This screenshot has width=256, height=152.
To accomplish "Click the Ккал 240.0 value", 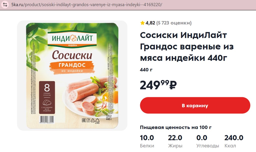I will click(x=234, y=138).
